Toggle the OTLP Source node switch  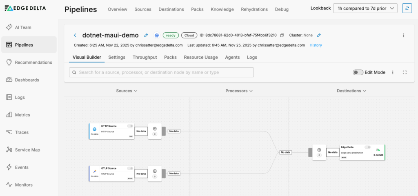coord(130,168)
